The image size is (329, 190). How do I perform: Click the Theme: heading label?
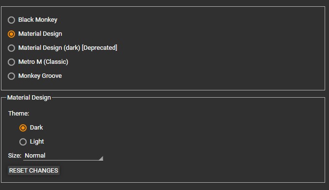19,114
